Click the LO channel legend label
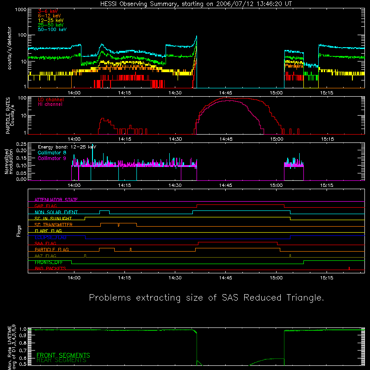370x370 pixels. [x=51, y=99]
